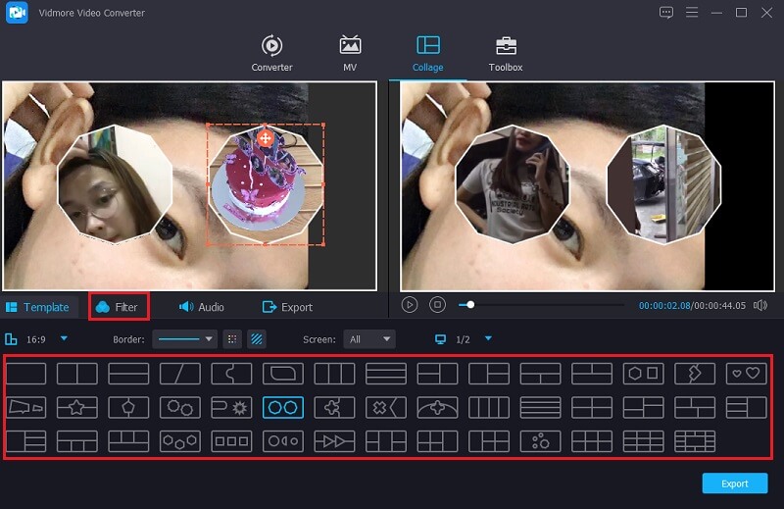Toggle the diagonal stripe border pattern
The height and width of the screenshot is (509, 784).
coord(256,339)
